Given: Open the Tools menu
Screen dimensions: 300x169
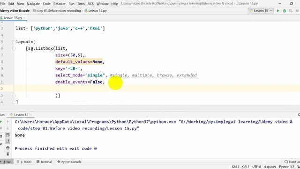Looking at the screenshot, I should (x=81, y=4).
